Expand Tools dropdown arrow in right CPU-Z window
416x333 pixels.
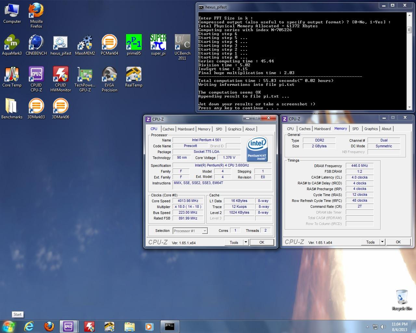(x=382, y=242)
